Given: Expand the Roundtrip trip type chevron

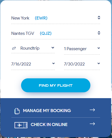Looking at the screenshot, I should click(53, 48).
